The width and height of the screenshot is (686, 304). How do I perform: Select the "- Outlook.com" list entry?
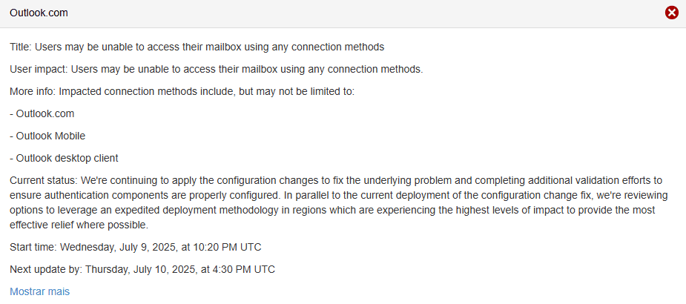[x=42, y=113]
